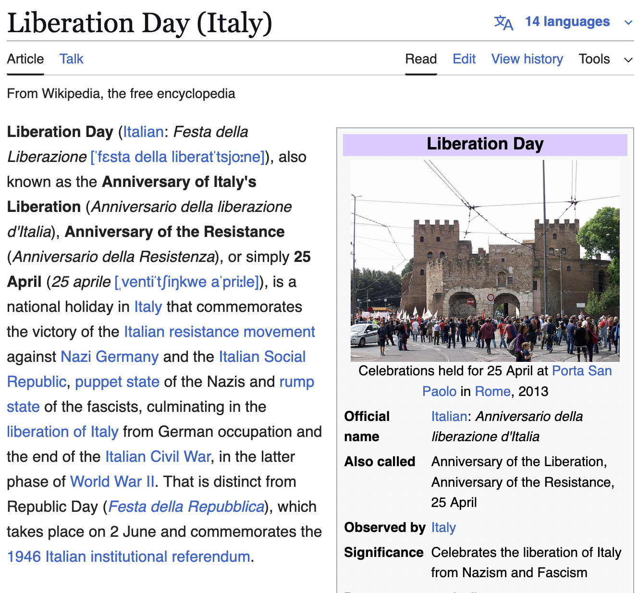Select the Read tab
Screen dimensions: 638x593
point(421,59)
